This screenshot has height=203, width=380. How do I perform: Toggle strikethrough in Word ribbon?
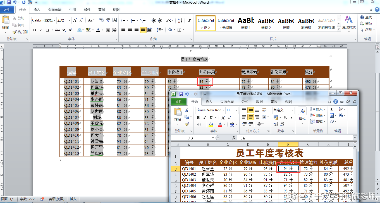58,30
